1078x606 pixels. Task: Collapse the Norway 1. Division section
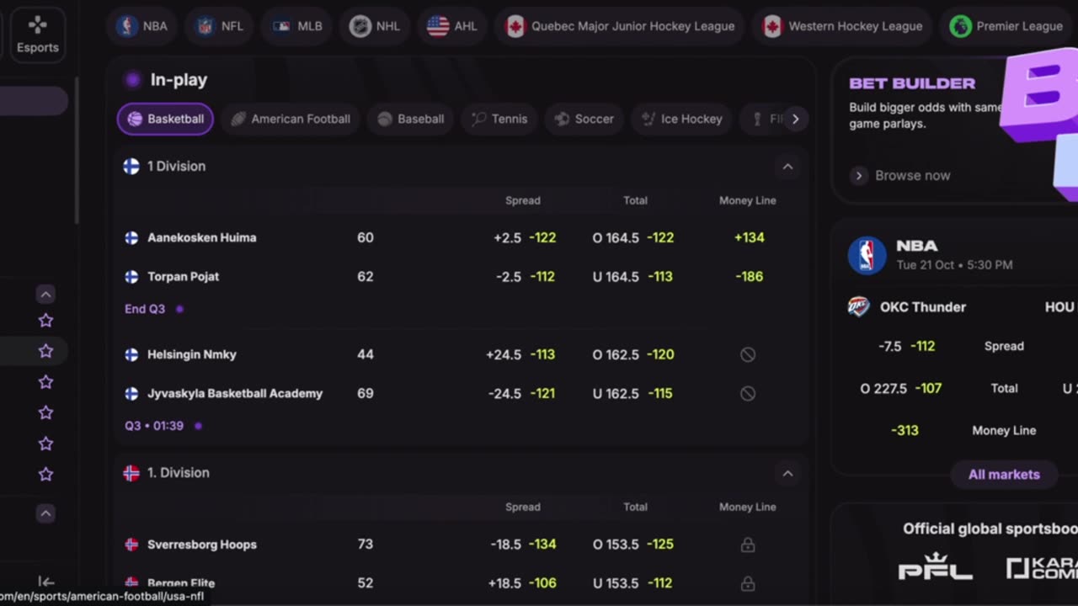click(787, 473)
